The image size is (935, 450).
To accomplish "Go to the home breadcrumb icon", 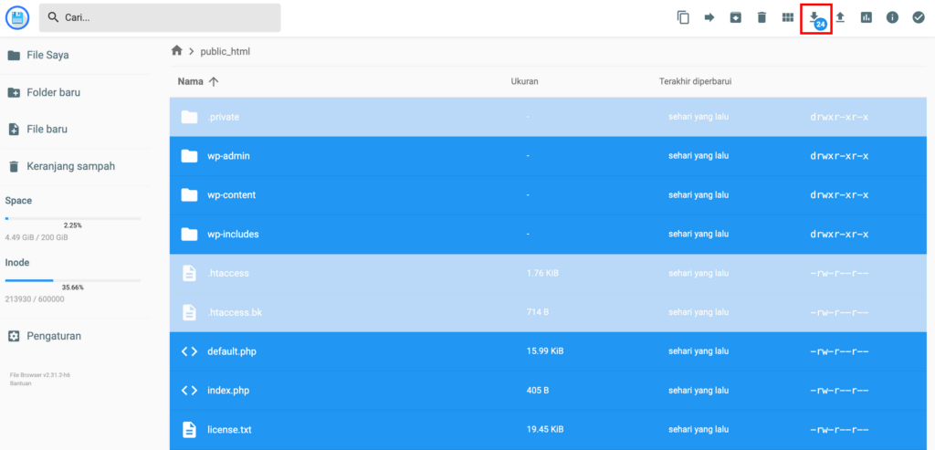I will [x=177, y=51].
